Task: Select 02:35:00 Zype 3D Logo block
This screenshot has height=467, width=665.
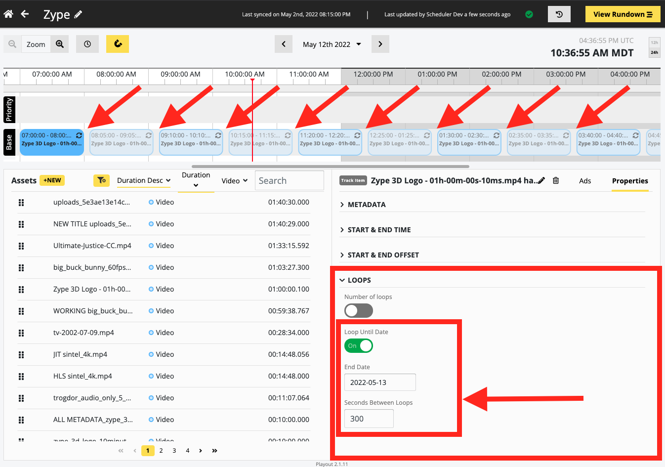Action: pos(539,142)
